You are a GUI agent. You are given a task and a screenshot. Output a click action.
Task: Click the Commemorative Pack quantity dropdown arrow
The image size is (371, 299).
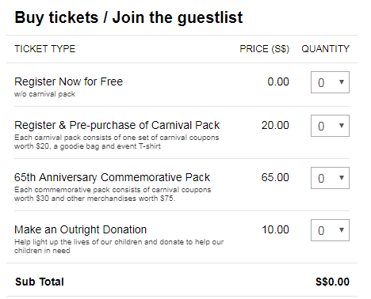coord(342,178)
